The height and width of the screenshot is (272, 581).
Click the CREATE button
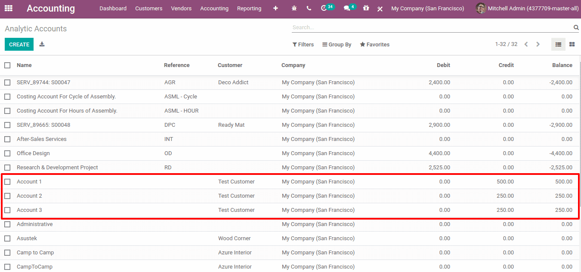[19, 45]
